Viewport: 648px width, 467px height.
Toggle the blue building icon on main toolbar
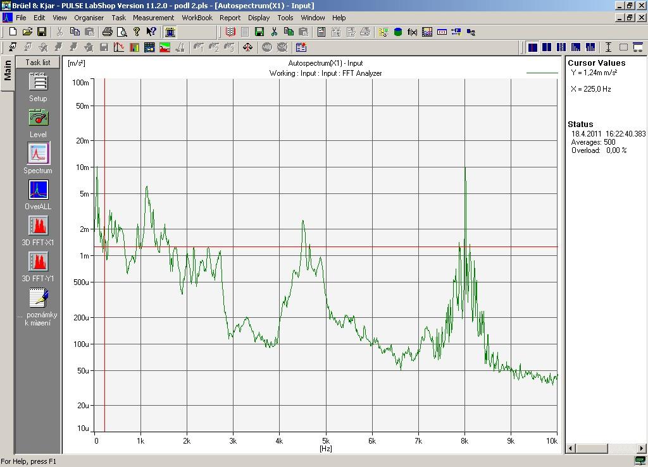170,32
